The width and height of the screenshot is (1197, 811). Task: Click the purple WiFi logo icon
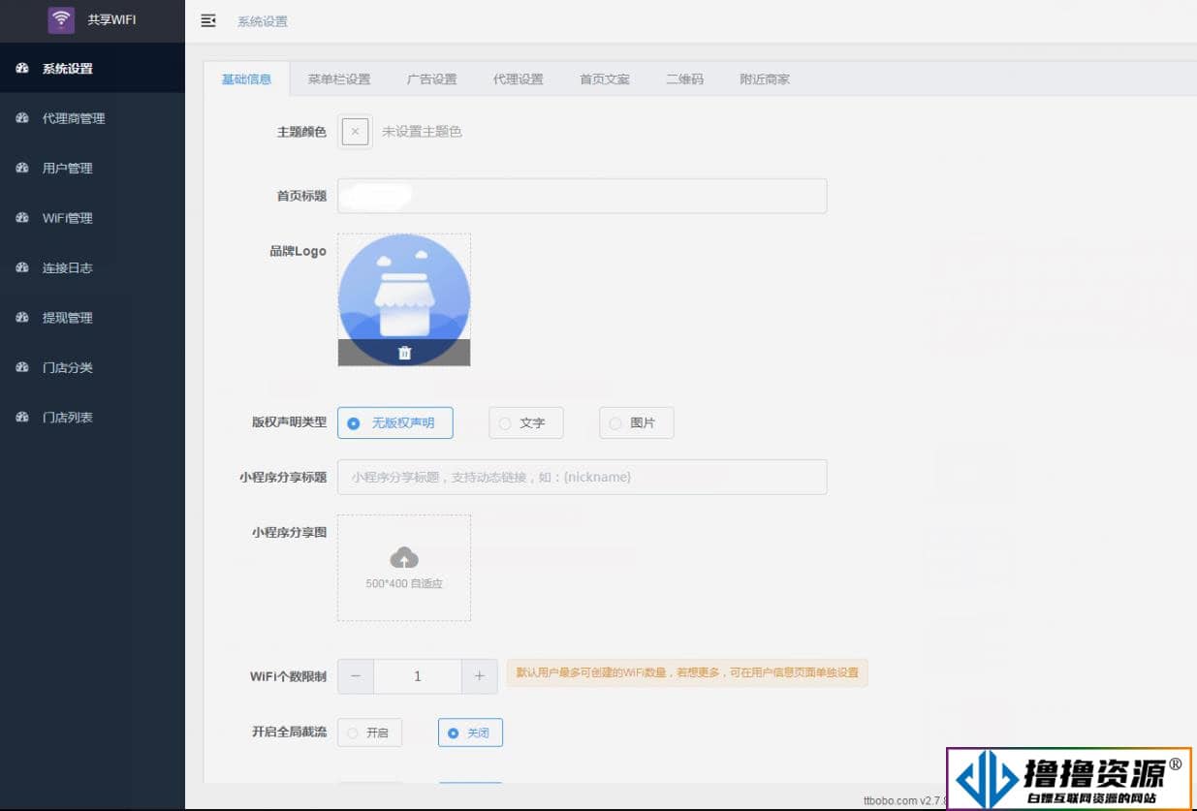61,19
